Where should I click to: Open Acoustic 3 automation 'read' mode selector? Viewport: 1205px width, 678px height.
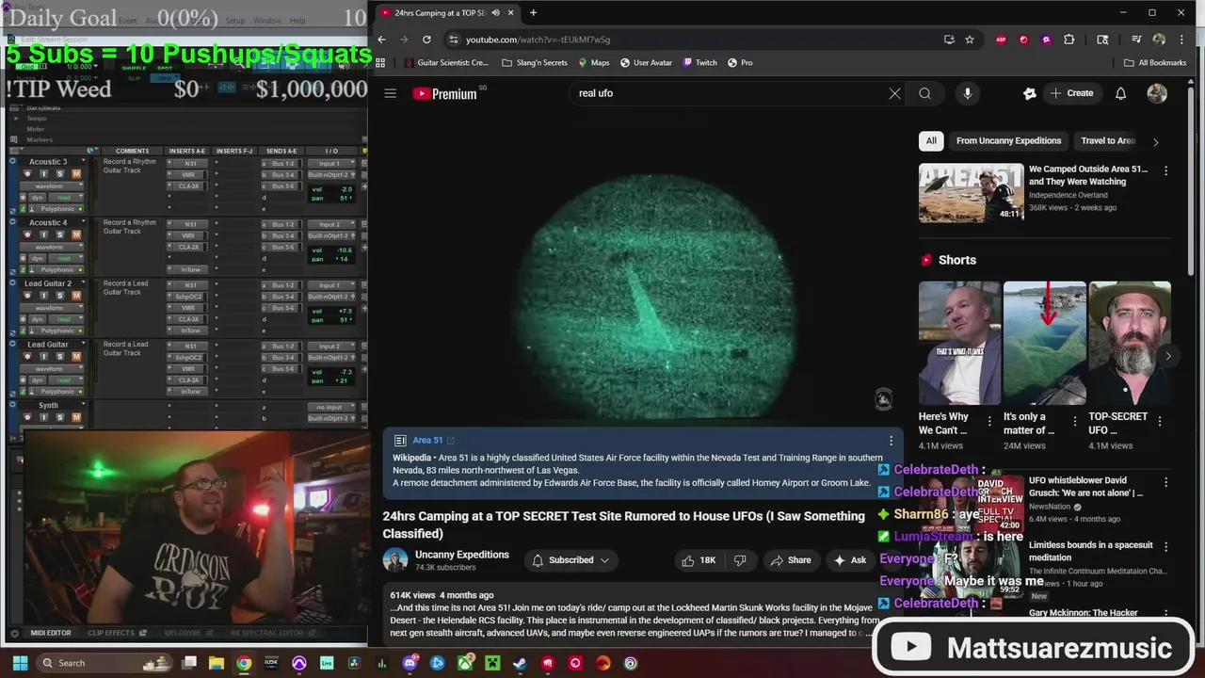pos(64,197)
